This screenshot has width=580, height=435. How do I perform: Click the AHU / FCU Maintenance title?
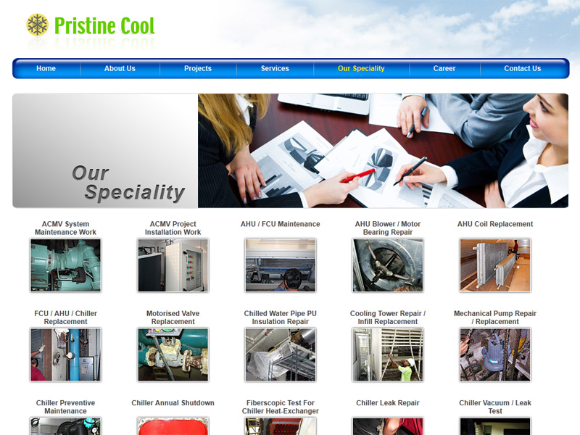281,224
